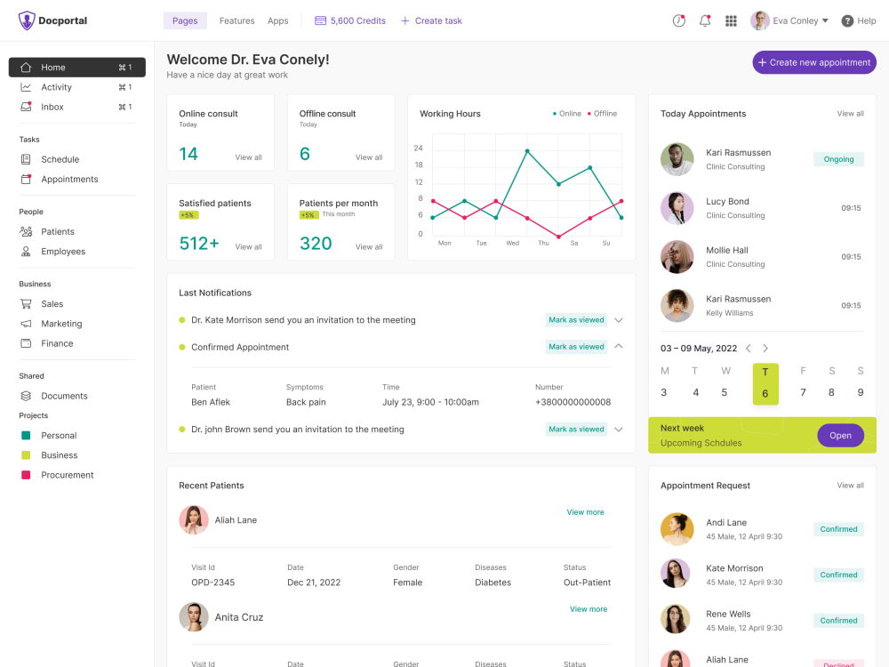Open Inbox in the sidebar
Viewport: 889px width, 667px height.
[x=77, y=107]
